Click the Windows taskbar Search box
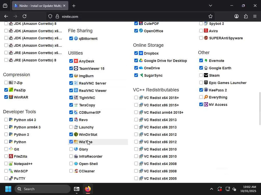The image size is (261, 195). 43,189
